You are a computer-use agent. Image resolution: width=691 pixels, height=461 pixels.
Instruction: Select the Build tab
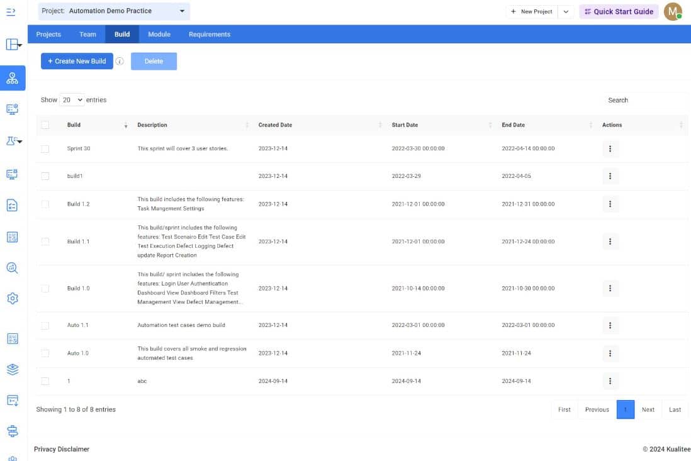pyautogui.click(x=122, y=35)
